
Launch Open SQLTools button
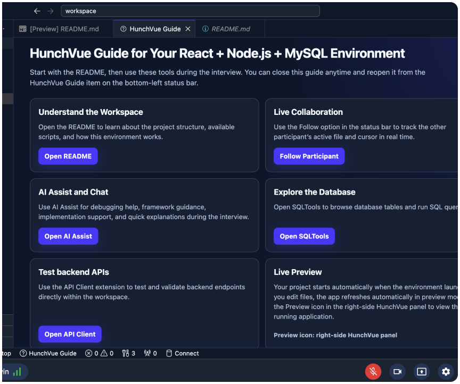[304, 236]
